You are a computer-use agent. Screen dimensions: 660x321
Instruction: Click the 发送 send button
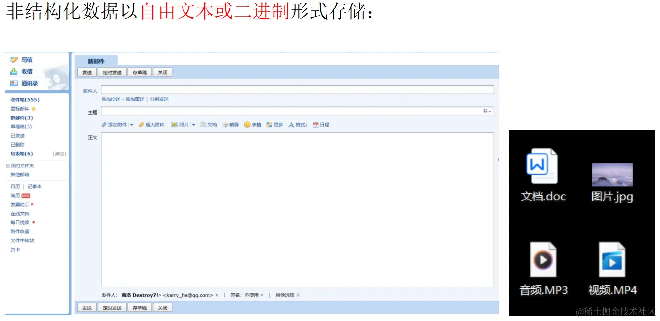click(87, 72)
